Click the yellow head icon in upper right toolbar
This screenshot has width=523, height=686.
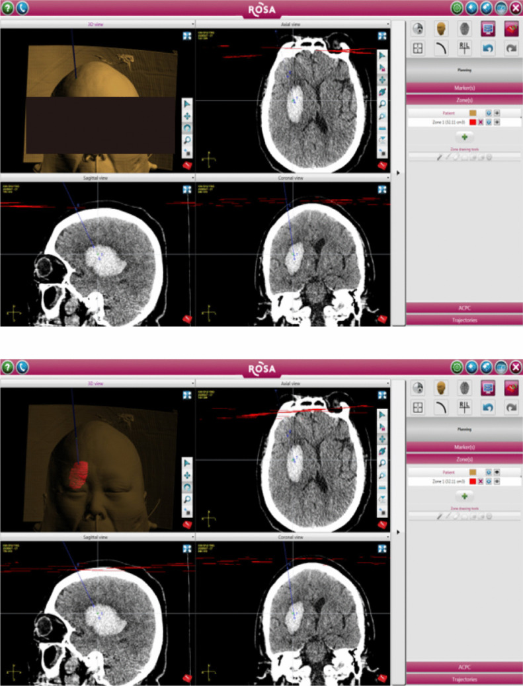point(440,29)
